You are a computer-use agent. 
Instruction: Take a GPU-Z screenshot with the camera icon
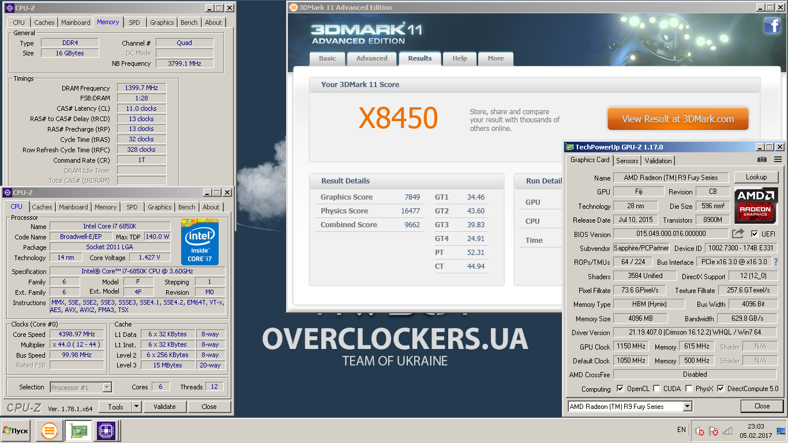[762, 160]
